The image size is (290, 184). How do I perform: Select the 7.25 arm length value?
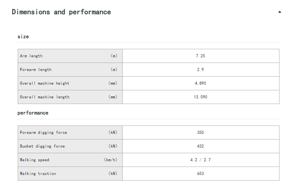201,56
